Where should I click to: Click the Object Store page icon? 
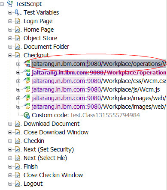click(x=18, y=39)
